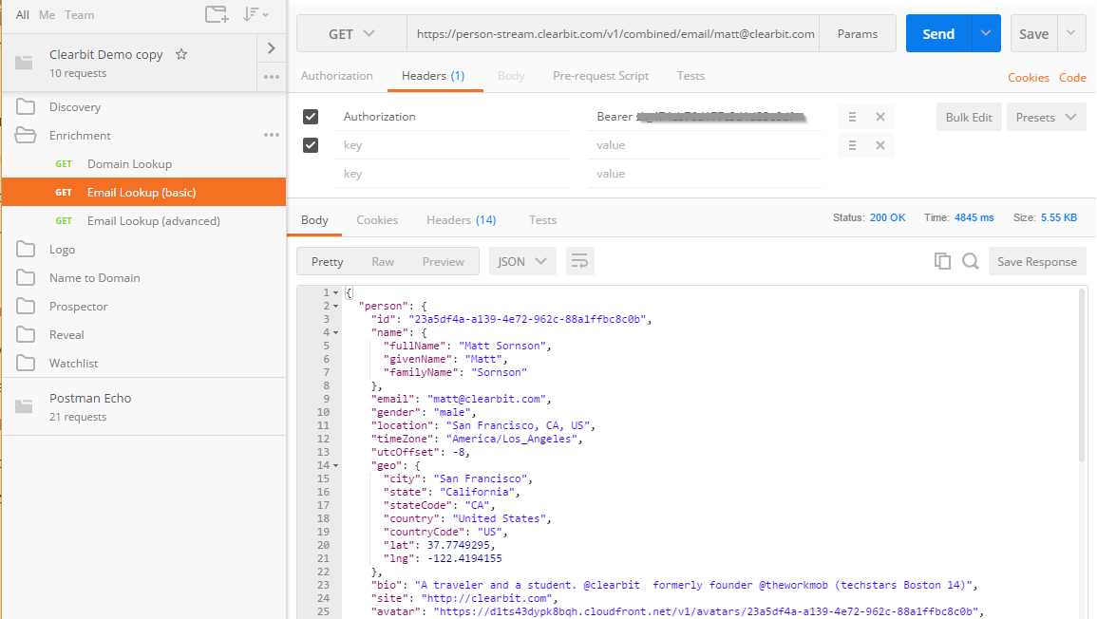
Task: Open the JSON format dropdown
Action: 522,262
